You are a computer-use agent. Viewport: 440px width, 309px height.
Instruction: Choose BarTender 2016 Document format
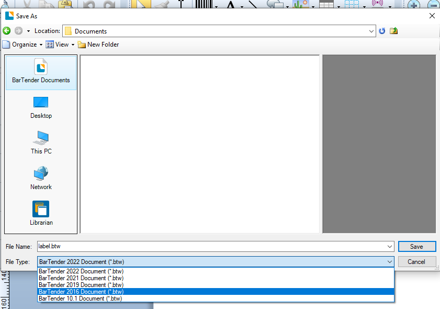[x=216, y=292]
